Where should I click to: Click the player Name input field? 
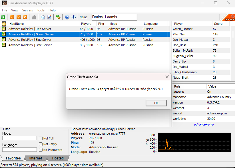(114, 17)
